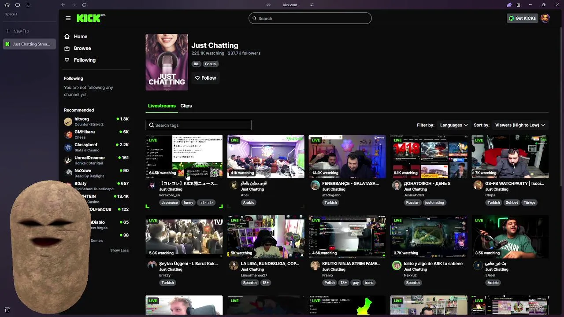564x317 pixels.
Task: Reload the page in the browser
Action: tap(84, 5)
